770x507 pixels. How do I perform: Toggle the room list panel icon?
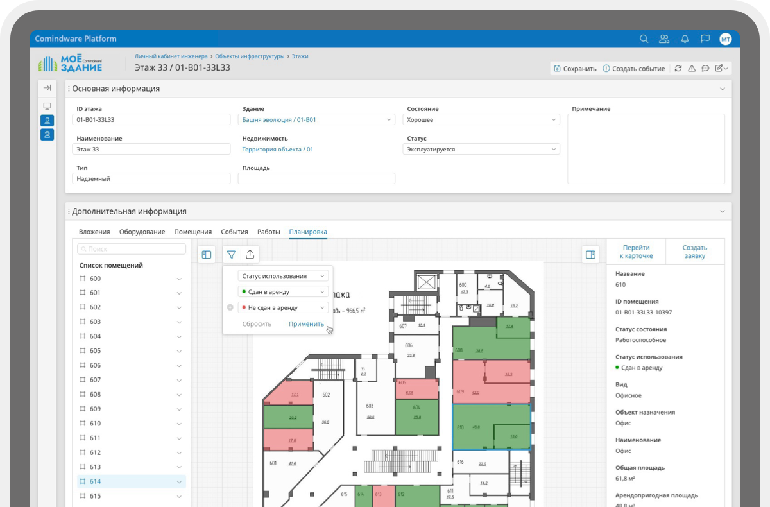[207, 255]
